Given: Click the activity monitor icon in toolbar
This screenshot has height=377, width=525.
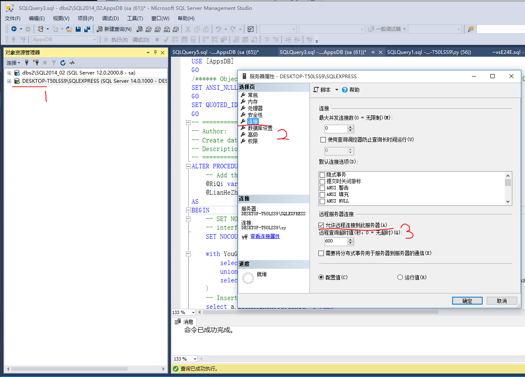Looking at the screenshot, I should pyautogui.click(x=250, y=29).
